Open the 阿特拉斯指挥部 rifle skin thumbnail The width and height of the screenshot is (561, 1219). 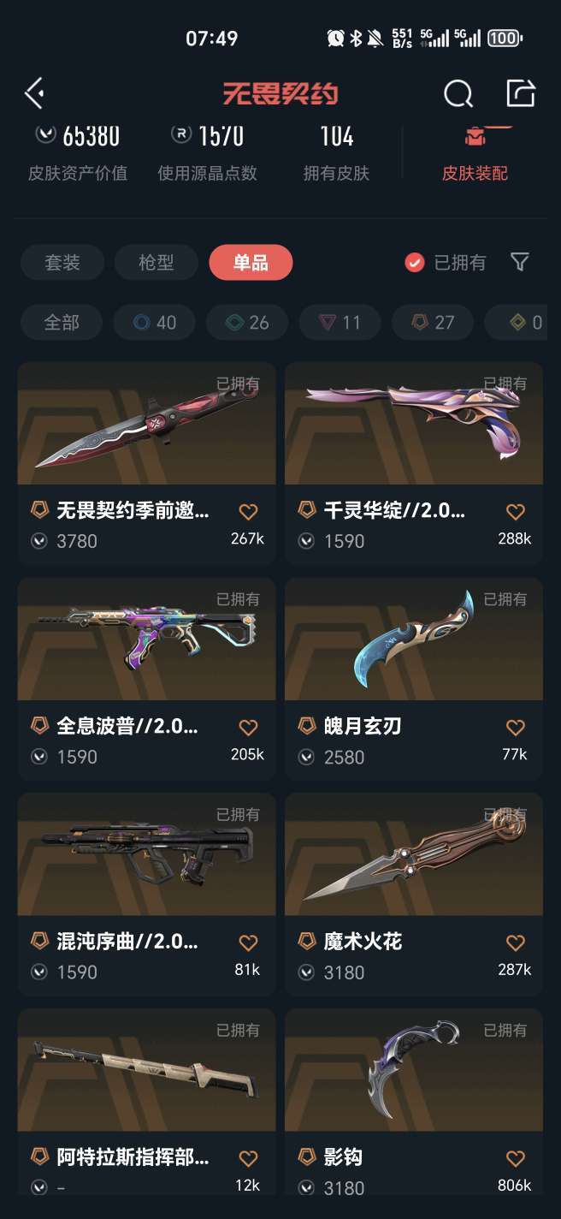pyautogui.click(x=146, y=1069)
